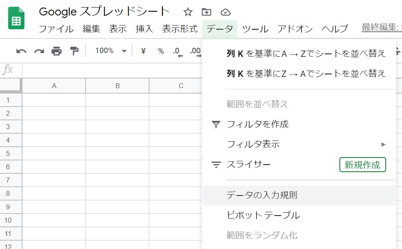Click cell C6
Viewport: 402px width, 249px height.
click(x=176, y=167)
